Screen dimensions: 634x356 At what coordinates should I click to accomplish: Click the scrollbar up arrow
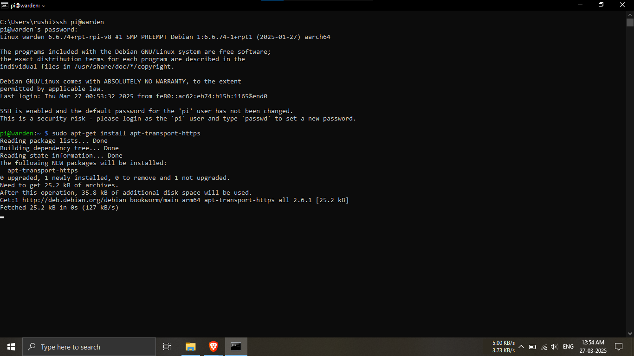630,14
